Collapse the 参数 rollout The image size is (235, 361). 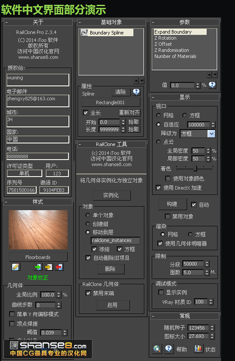pyautogui.click(x=153, y=22)
